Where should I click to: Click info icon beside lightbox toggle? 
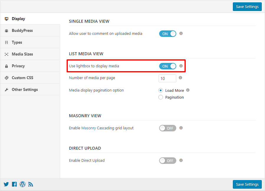click(x=181, y=66)
